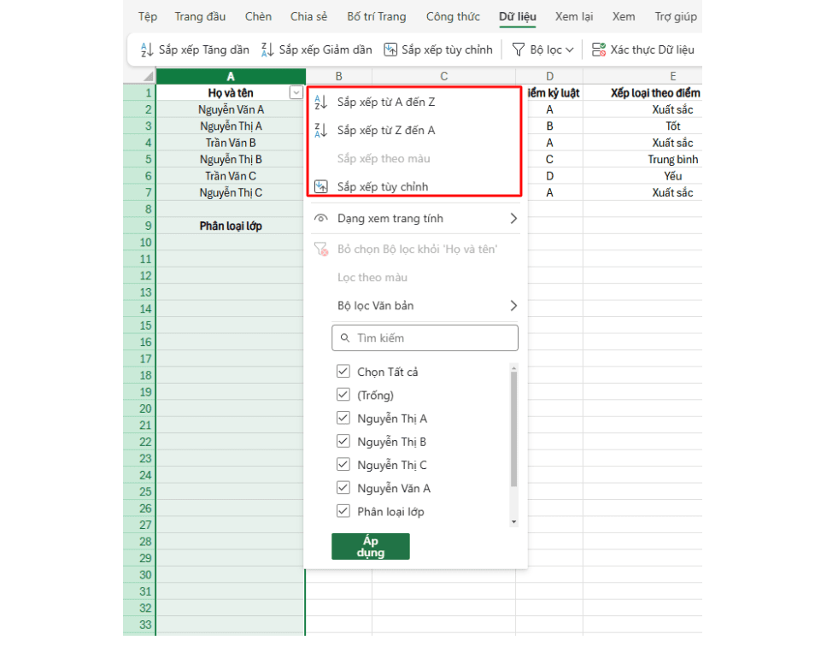Select cell containing Nguyễn Văn A
Image resolution: width=815 pixels, height=646 pixels.
[231, 109]
